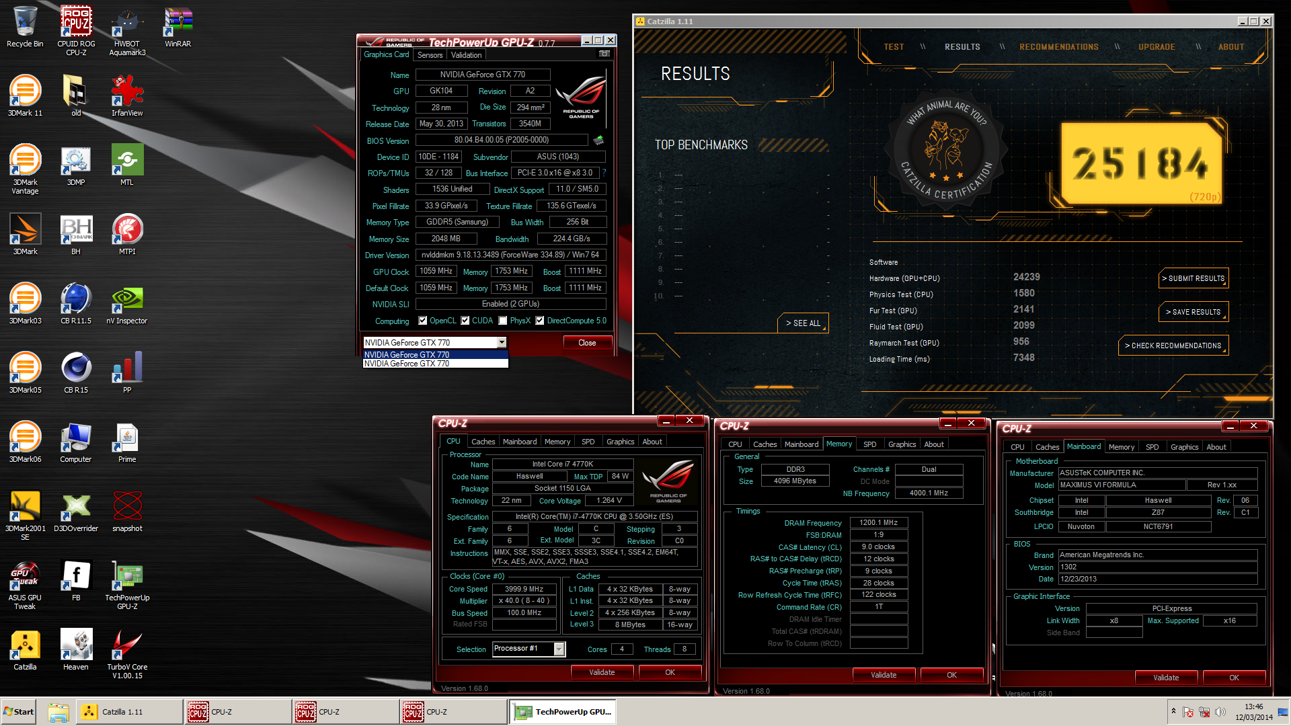This screenshot has width=1291, height=726.
Task: Open Processor #1 selection dropdown in CPU-Z
Action: pyautogui.click(x=559, y=649)
